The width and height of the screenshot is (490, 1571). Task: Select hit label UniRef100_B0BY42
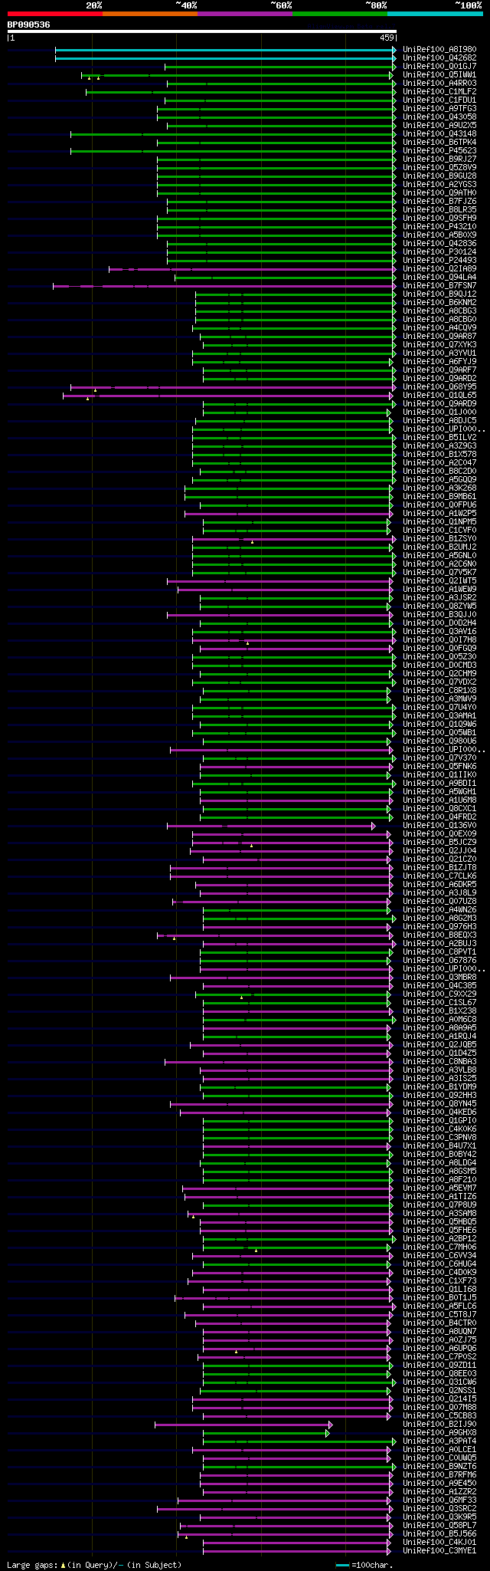pos(439,1154)
